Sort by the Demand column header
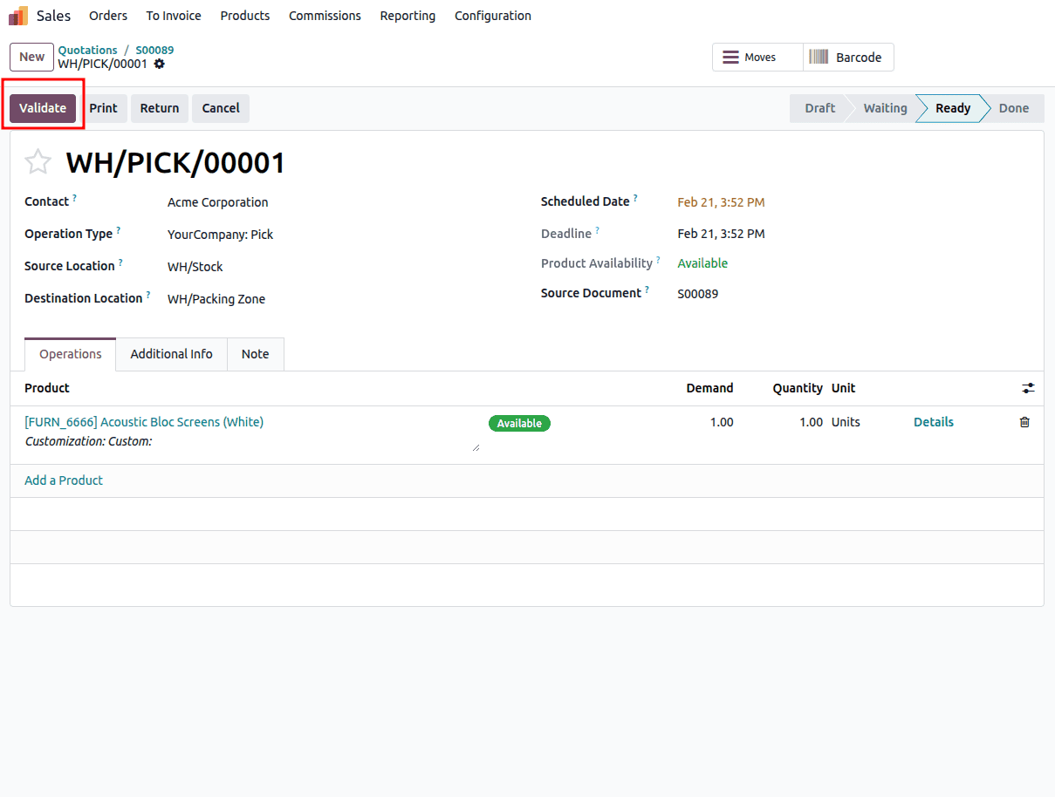This screenshot has height=797, width=1055. (709, 388)
